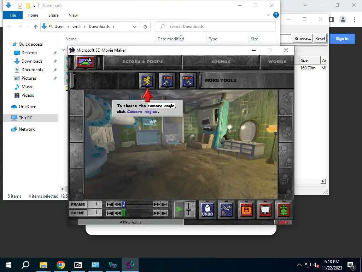
Task: Open the Share ribbon tab
Action: point(53,15)
